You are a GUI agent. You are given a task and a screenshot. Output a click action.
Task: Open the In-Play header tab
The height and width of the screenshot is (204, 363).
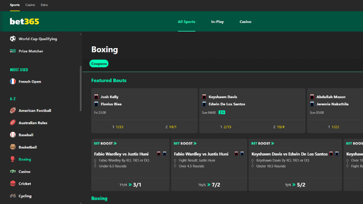click(217, 22)
